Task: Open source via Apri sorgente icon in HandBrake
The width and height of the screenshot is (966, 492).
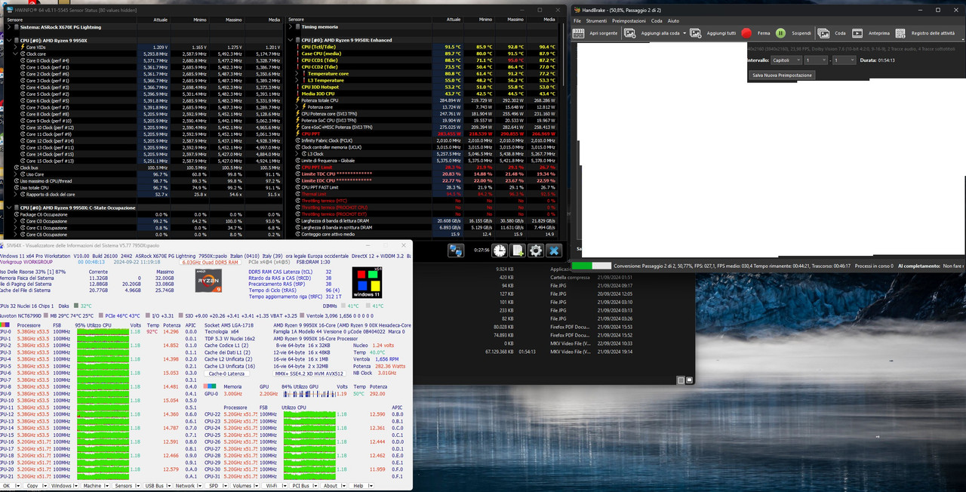Action: pyautogui.click(x=579, y=33)
